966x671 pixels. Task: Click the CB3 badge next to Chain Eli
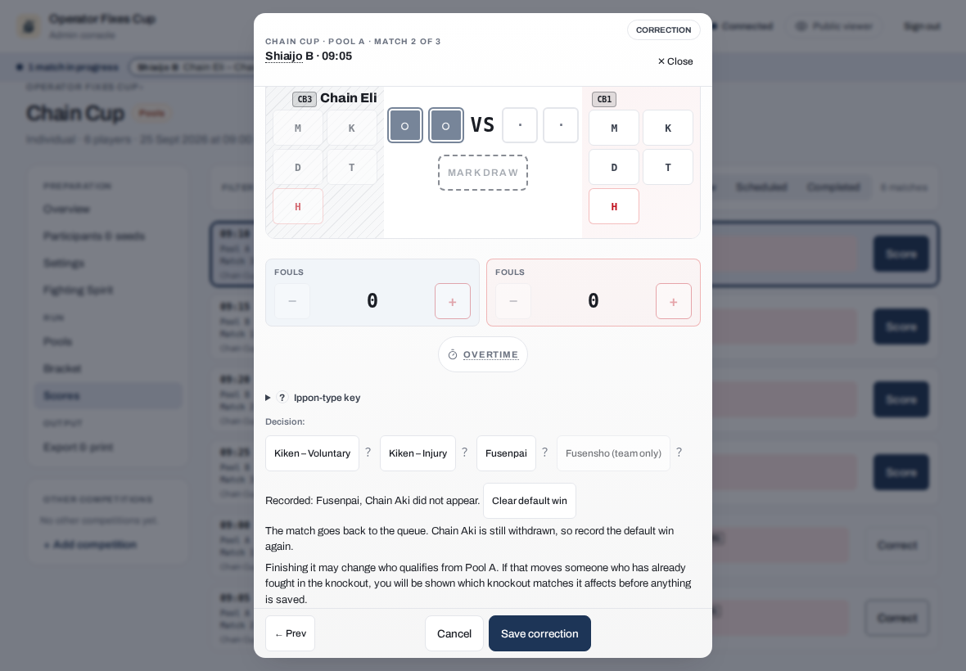coord(305,99)
